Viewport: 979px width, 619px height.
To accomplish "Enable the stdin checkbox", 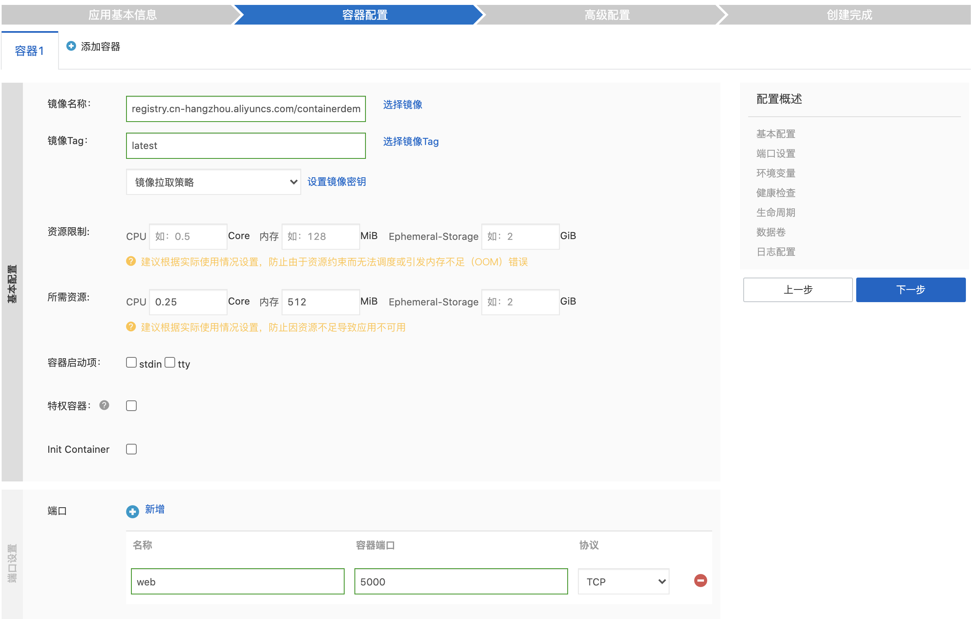I will [x=131, y=363].
